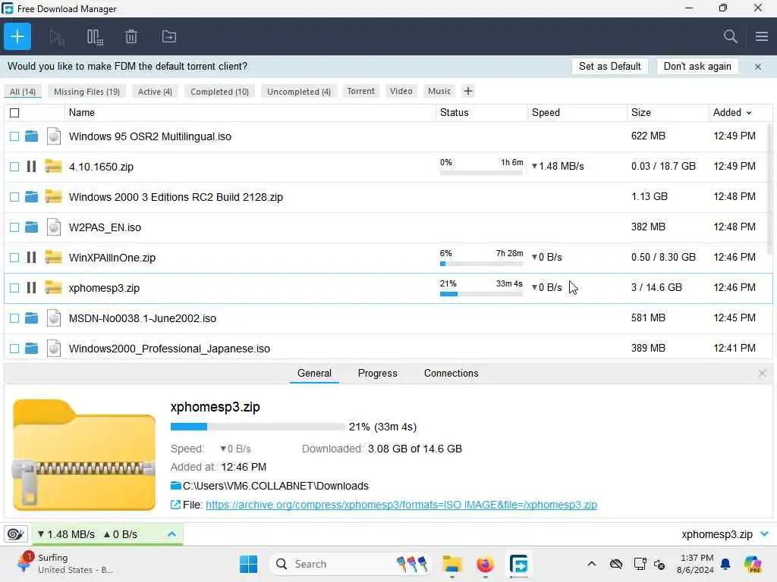Viewport: 777px width, 582px height.
Task: Open the hamburger main menu
Action: 762,36
